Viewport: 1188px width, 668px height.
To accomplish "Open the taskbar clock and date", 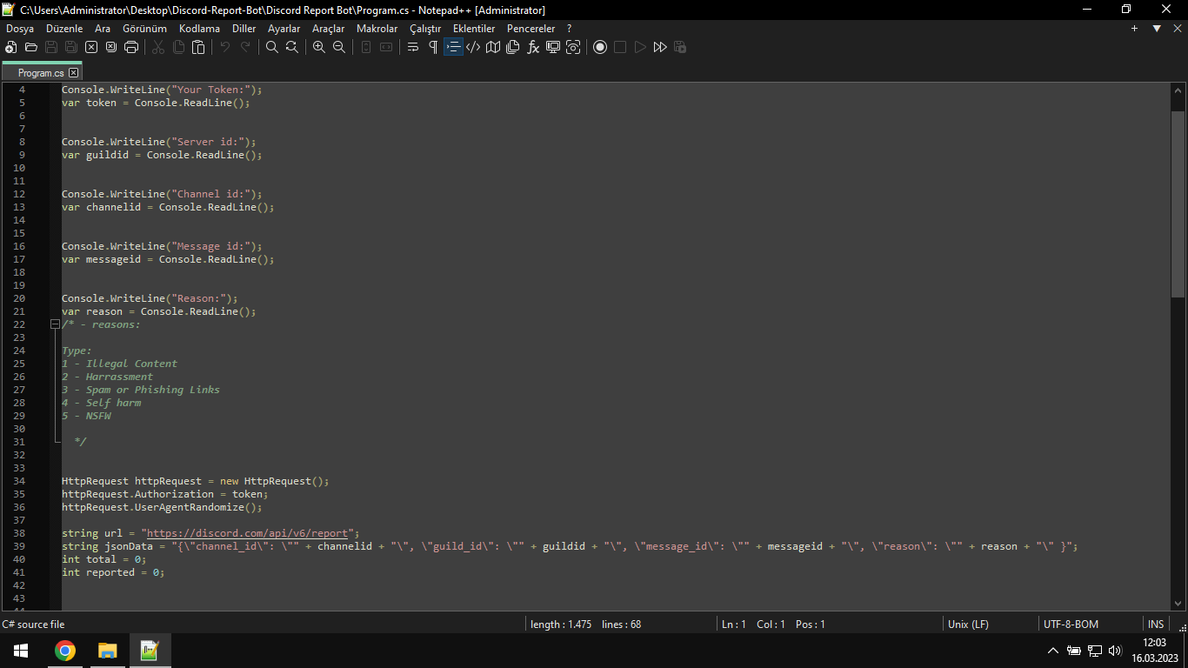I will click(x=1154, y=651).
